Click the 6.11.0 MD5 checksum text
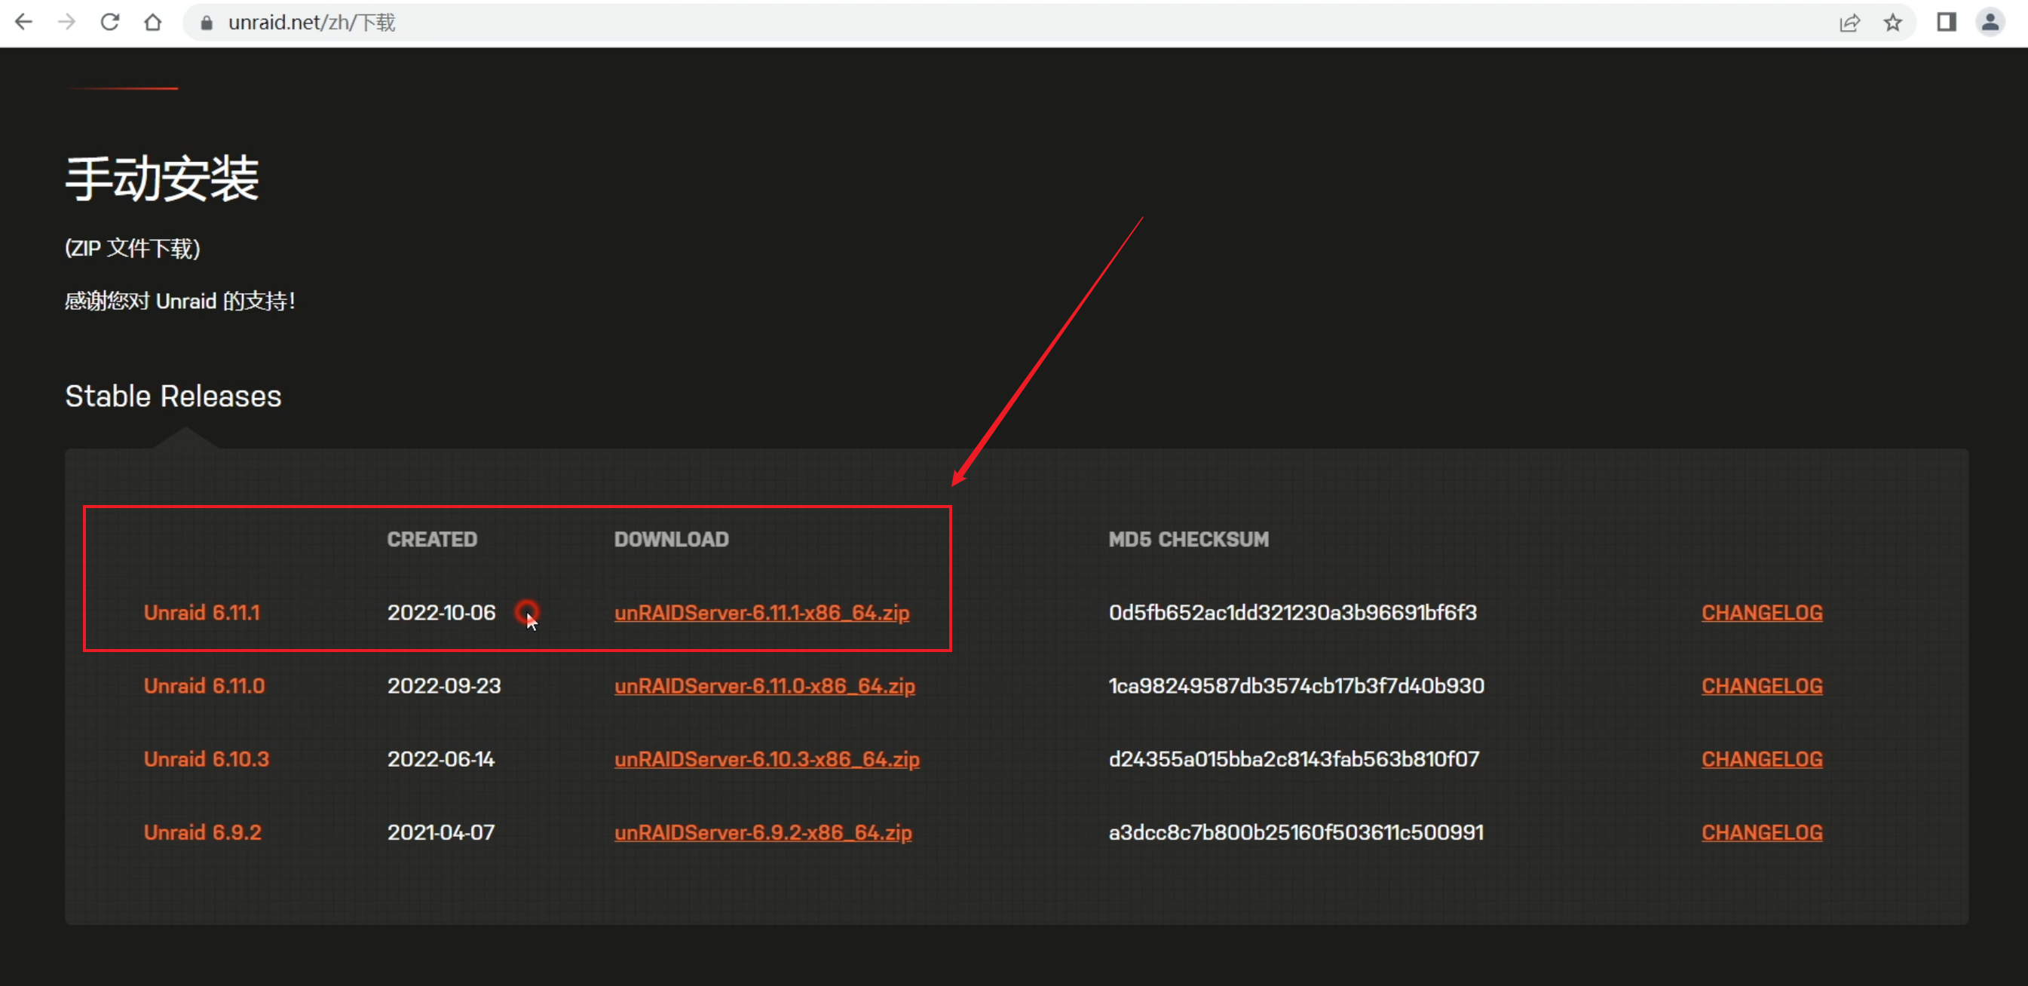The image size is (2028, 986). tap(1296, 685)
